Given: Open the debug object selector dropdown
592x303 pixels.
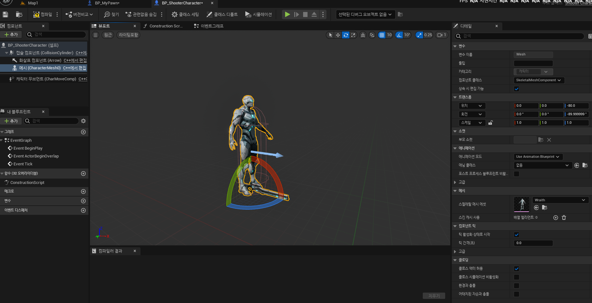Looking at the screenshot, I should point(365,14).
